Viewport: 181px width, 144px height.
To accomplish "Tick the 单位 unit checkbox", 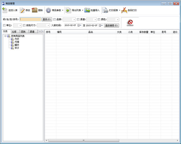I will [x=4, y=25].
